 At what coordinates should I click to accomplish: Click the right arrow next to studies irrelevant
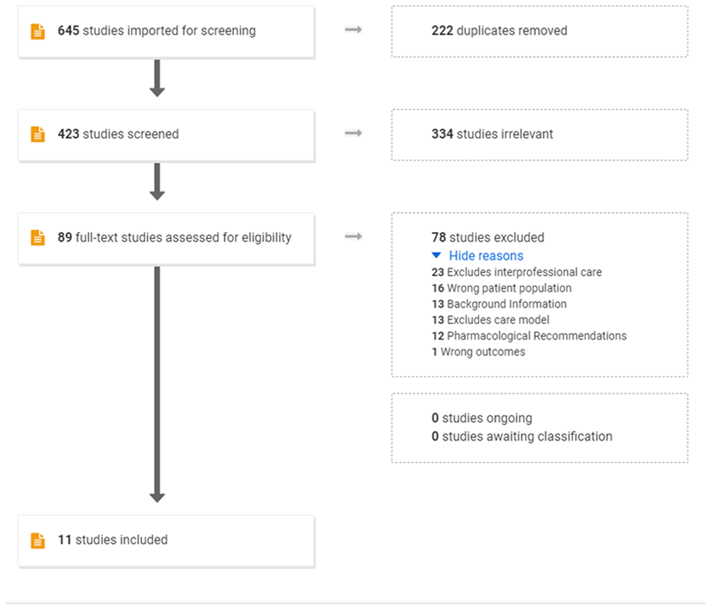354,133
